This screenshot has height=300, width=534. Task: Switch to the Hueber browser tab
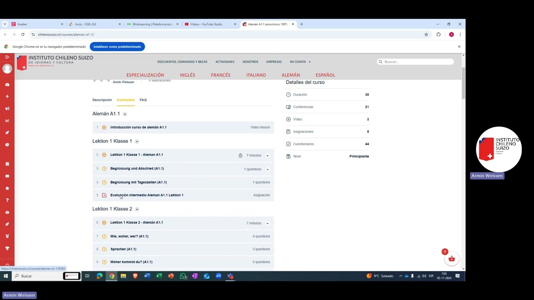pyautogui.click(x=37, y=24)
